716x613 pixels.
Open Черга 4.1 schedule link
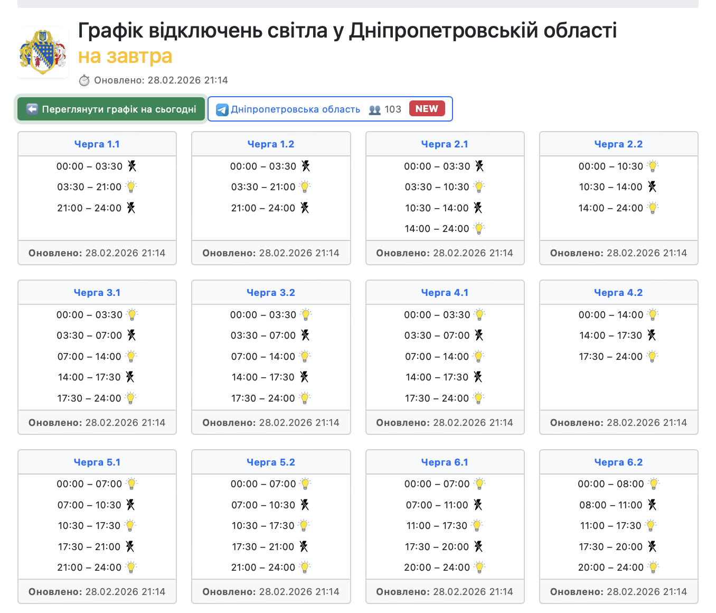pos(445,293)
